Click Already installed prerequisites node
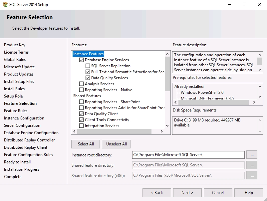This screenshot has height=201, width=267. (189, 87)
